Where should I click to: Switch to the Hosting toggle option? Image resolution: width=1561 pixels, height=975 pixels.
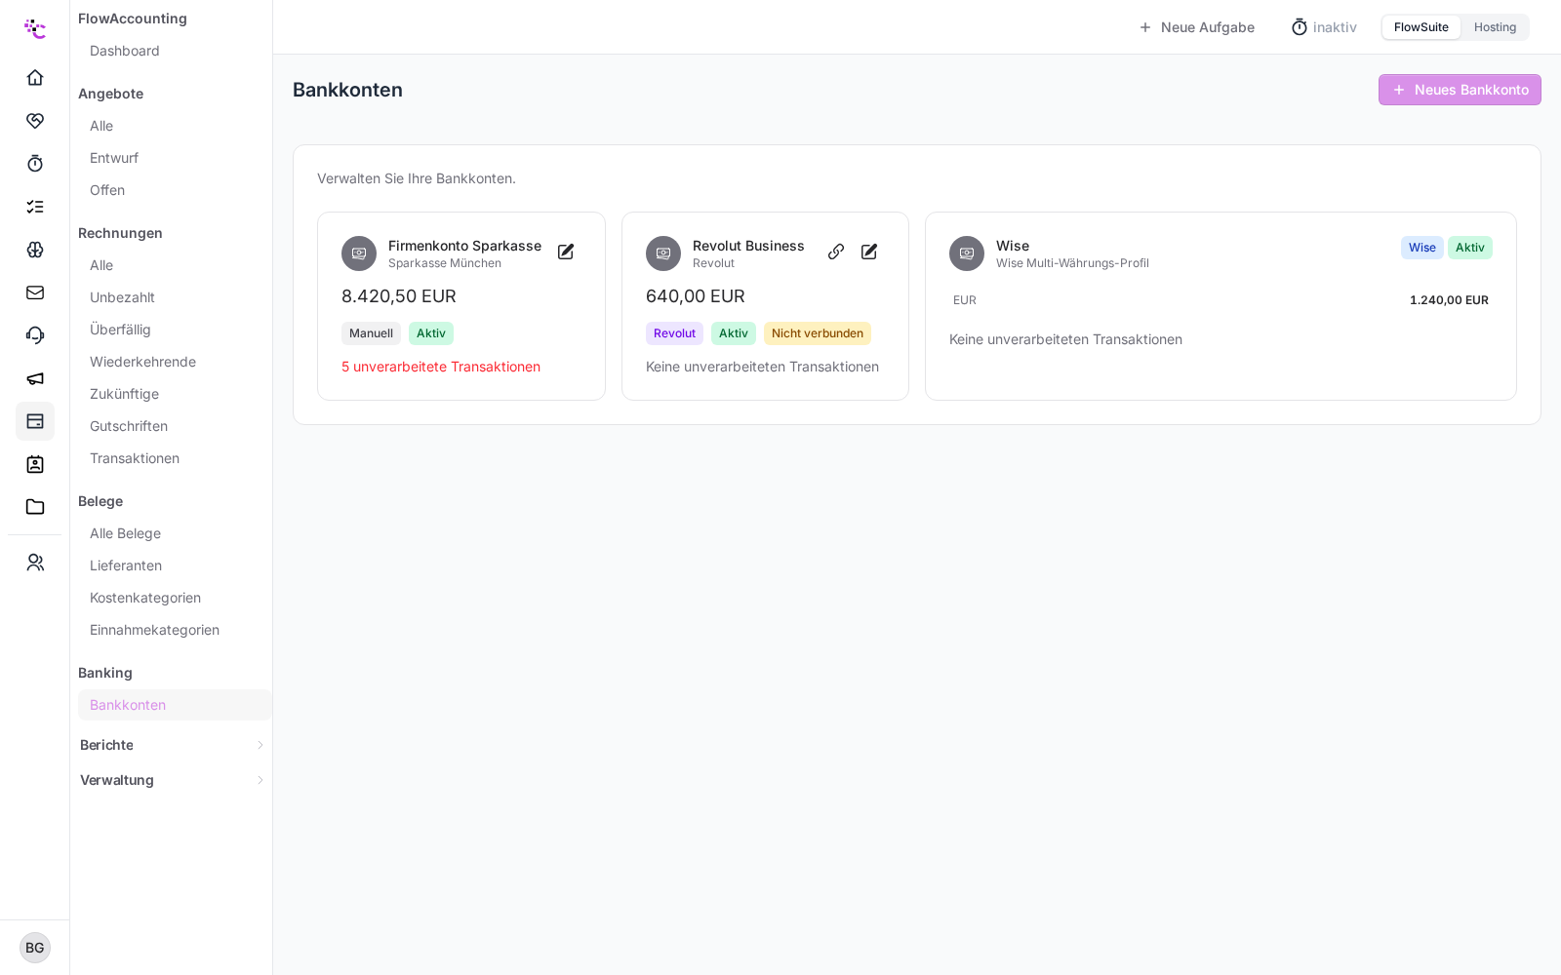coord(1495,27)
